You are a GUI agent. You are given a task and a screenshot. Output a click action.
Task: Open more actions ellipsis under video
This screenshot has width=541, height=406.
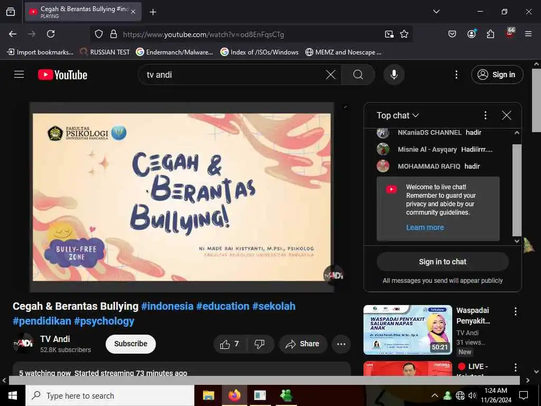[x=341, y=344]
